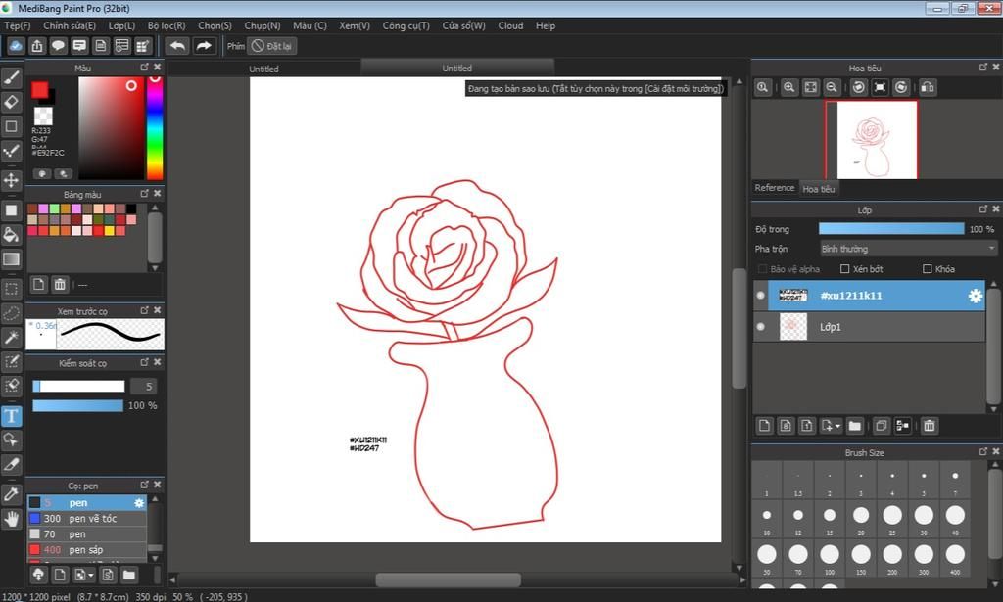Viewport: 1003px width, 602px height.
Task: Click the Đặt lại reset button
Action: click(272, 46)
